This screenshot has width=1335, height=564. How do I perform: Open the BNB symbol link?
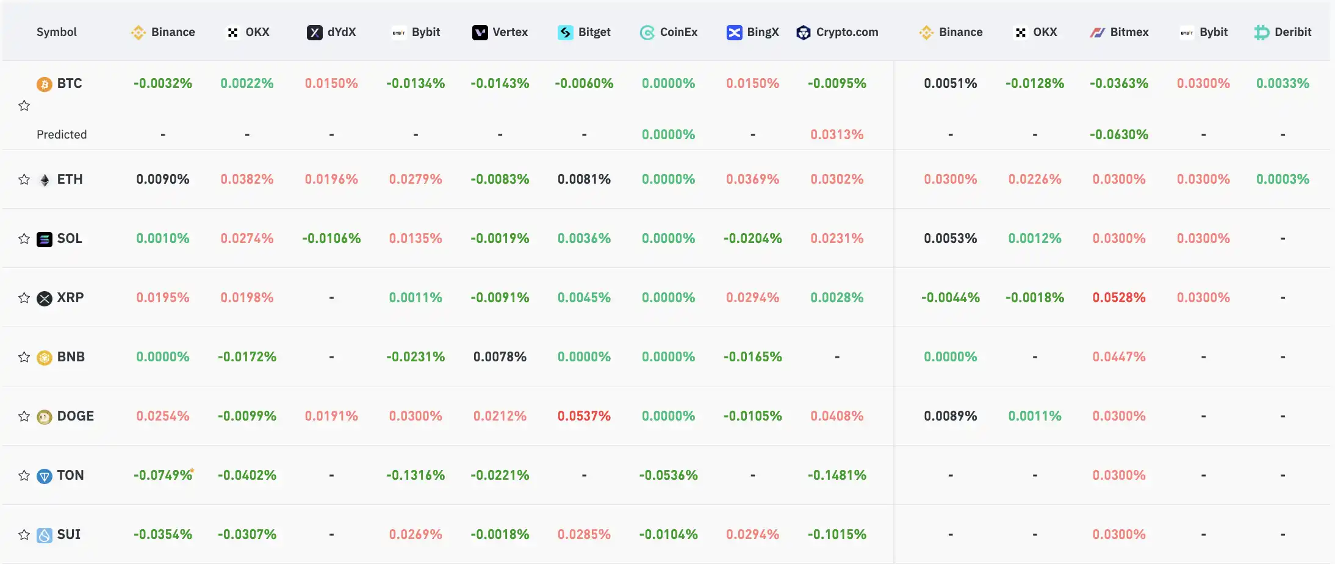[x=71, y=357]
